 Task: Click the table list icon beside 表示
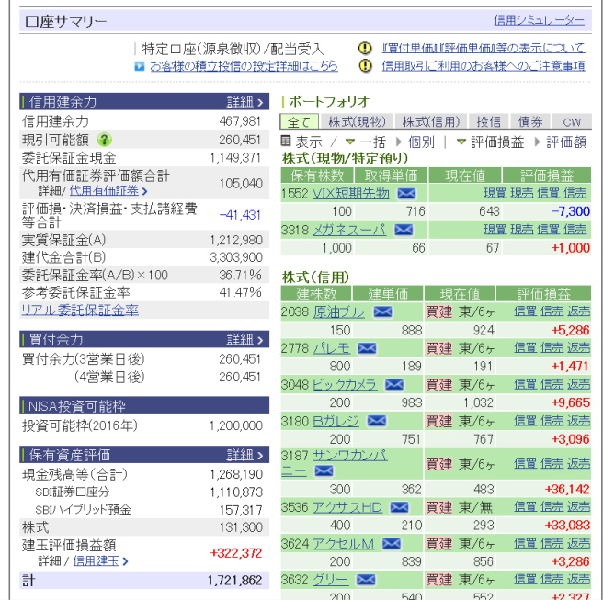coord(286,142)
